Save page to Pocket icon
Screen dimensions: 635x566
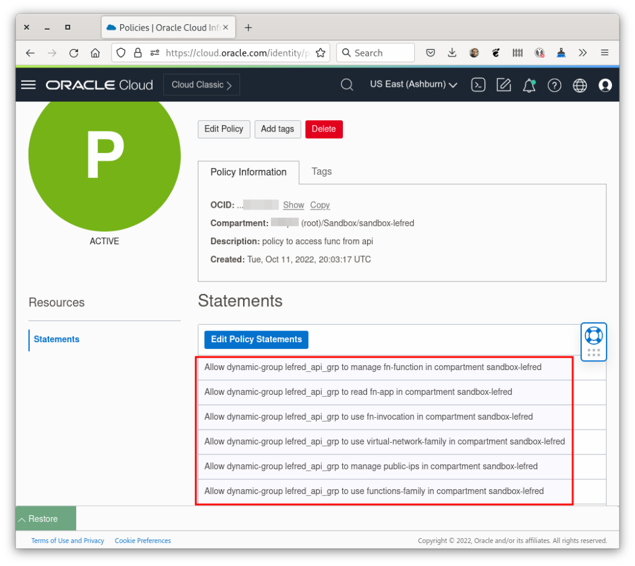(430, 53)
